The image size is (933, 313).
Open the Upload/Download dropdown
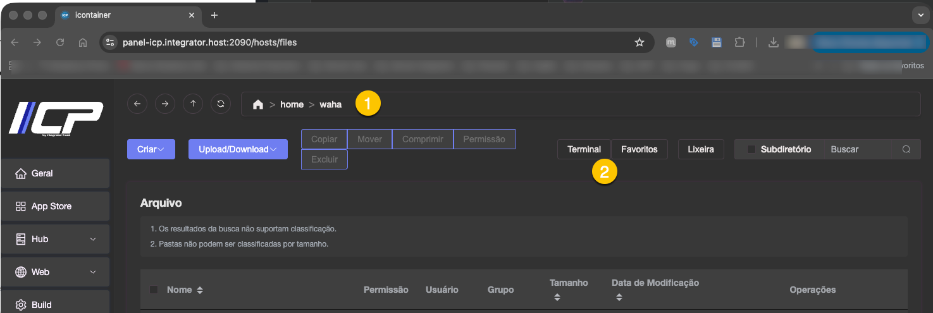point(238,149)
